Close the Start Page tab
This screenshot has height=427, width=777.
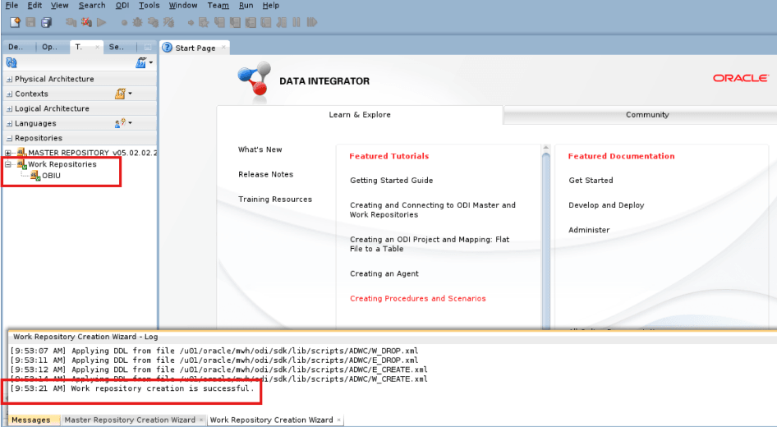point(223,47)
